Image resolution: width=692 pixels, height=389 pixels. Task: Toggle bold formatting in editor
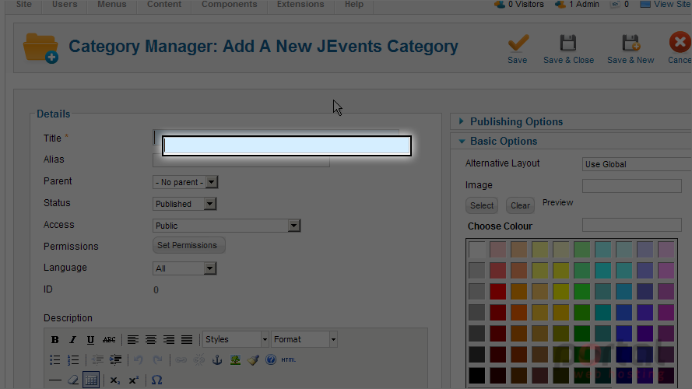tap(54, 340)
